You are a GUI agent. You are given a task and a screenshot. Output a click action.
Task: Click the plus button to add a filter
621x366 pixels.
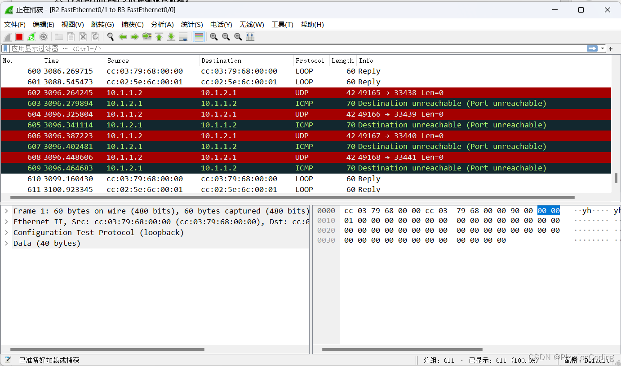click(x=610, y=48)
